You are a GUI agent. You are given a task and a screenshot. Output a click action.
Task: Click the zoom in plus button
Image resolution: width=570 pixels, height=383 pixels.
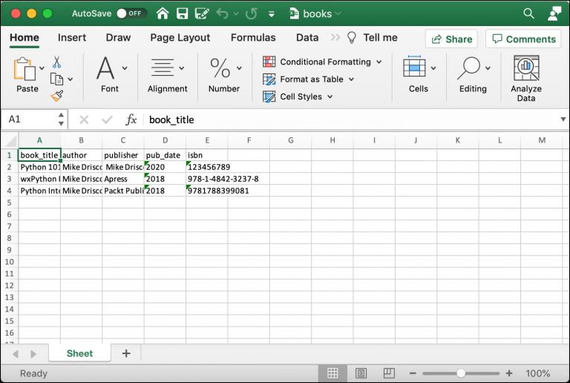[509, 373]
